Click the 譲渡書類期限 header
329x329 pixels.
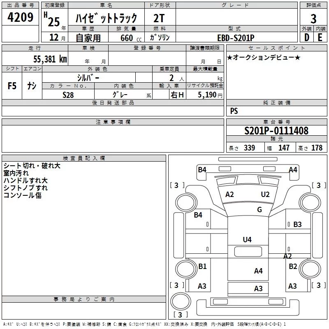[205, 48]
